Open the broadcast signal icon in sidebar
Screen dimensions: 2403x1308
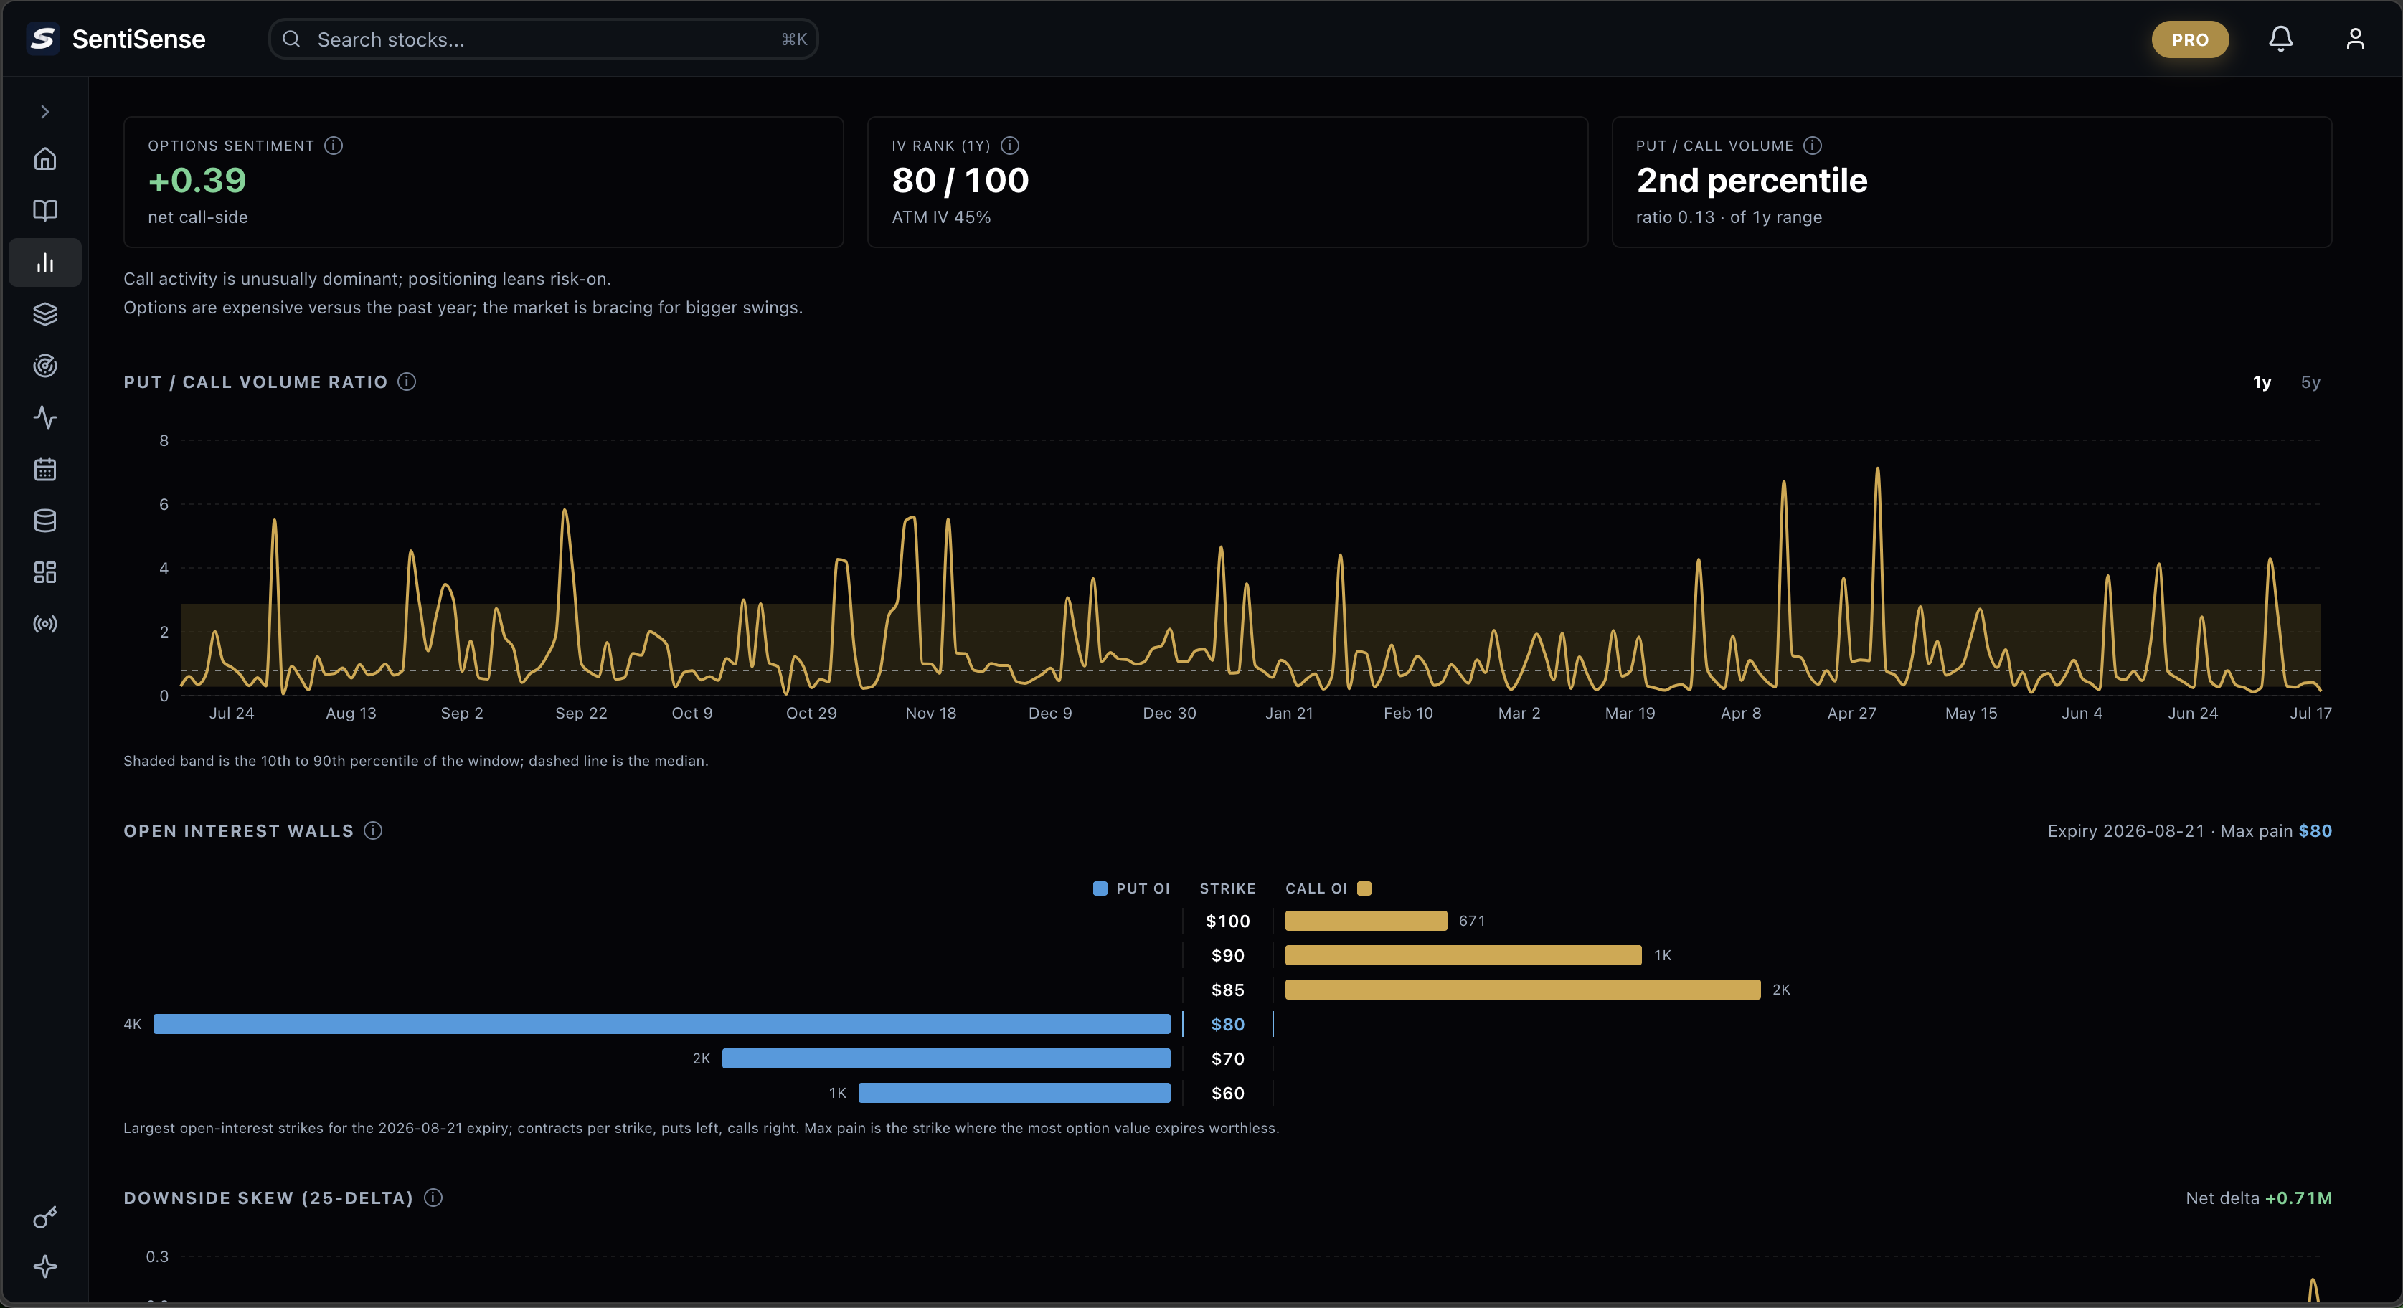tap(44, 624)
